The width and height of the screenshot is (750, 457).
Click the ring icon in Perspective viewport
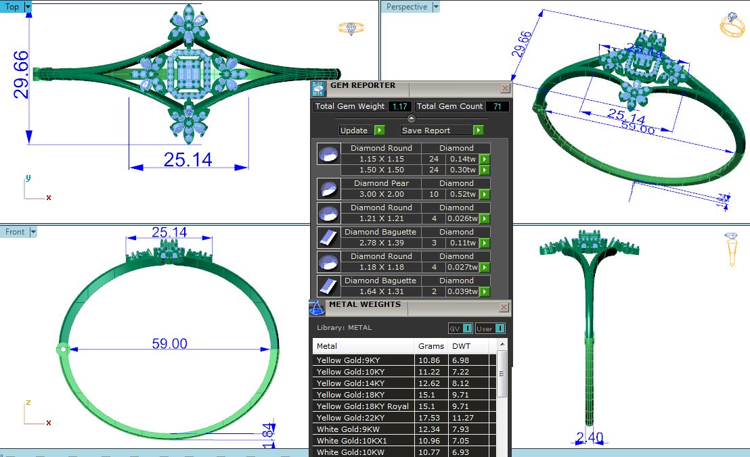click(x=732, y=26)
